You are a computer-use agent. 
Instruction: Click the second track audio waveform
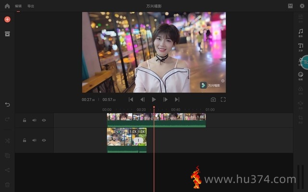[x=127, y=149]
